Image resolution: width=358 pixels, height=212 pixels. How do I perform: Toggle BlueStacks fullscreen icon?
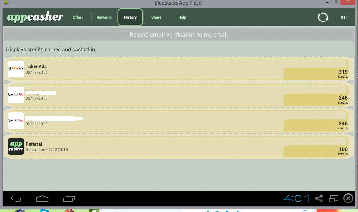point(334,198)
